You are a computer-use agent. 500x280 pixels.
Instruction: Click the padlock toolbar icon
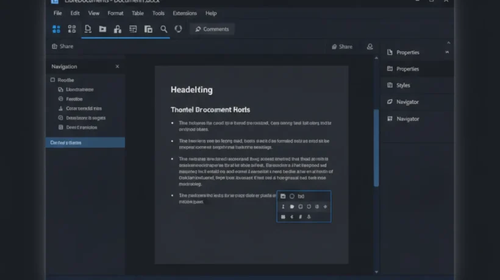pos(118,29)
